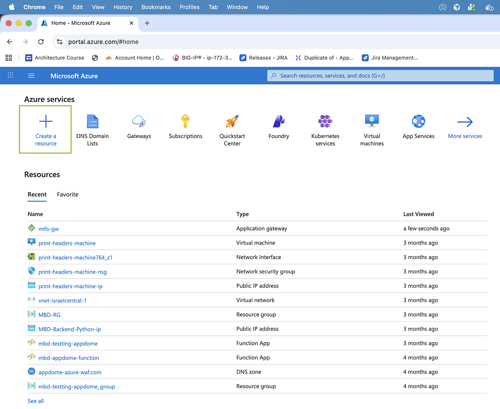Open the print-headers-machine-ip link
This screenshot has height=409, width=500.
pyautogui.click(x=70, y=286)
